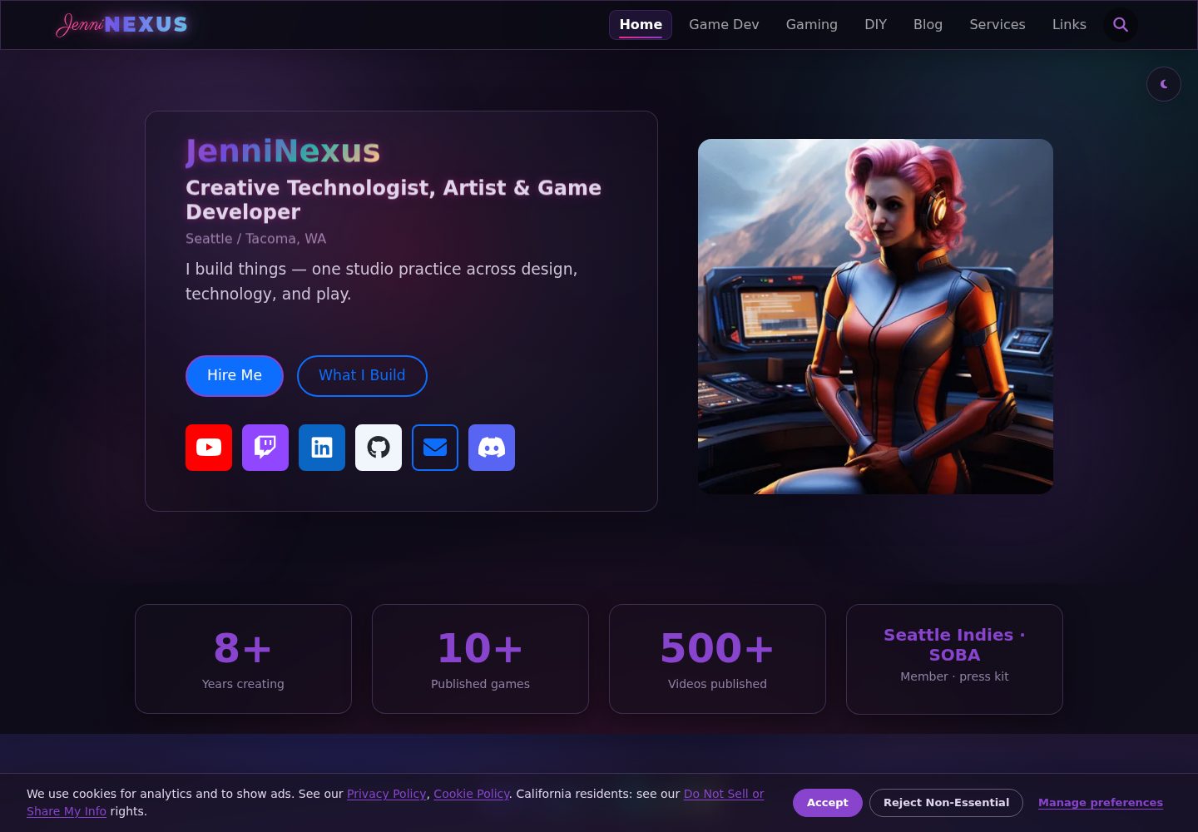
Task: Open the Twitch social icon
Action: point(265,448)
